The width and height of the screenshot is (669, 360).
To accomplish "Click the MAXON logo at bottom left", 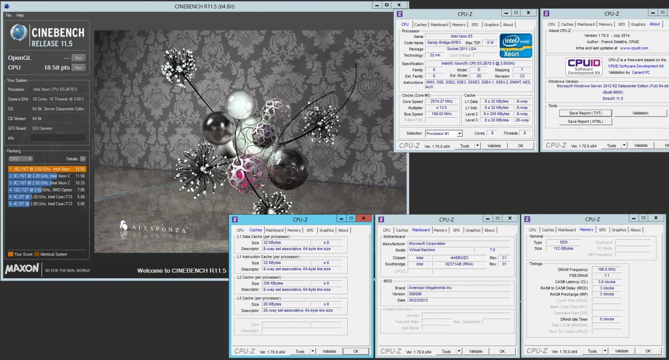I will (22, 269).
